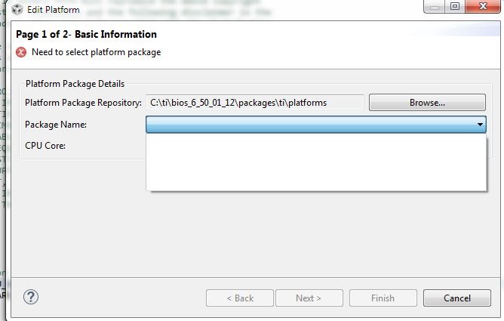Open help via the question mark icon
The width and height of the screenshot is (504, 321).
tap(31, 297)
